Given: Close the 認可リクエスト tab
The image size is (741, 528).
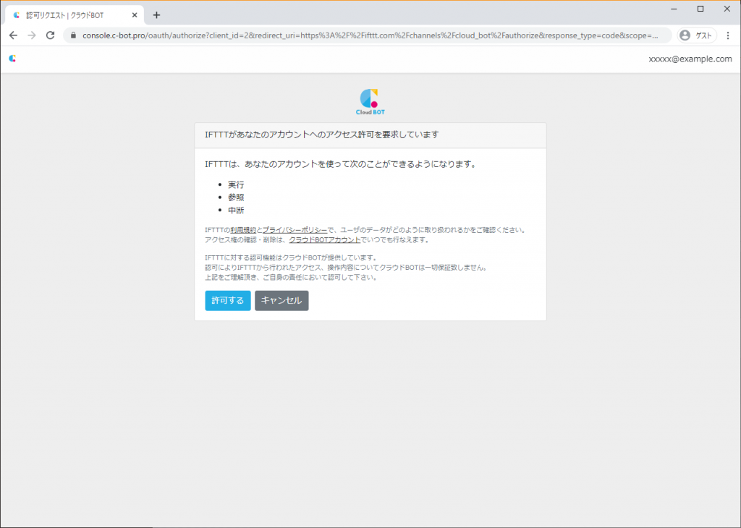Looking at the screenshot, I should pyautogui.click(x=135, y=15).
